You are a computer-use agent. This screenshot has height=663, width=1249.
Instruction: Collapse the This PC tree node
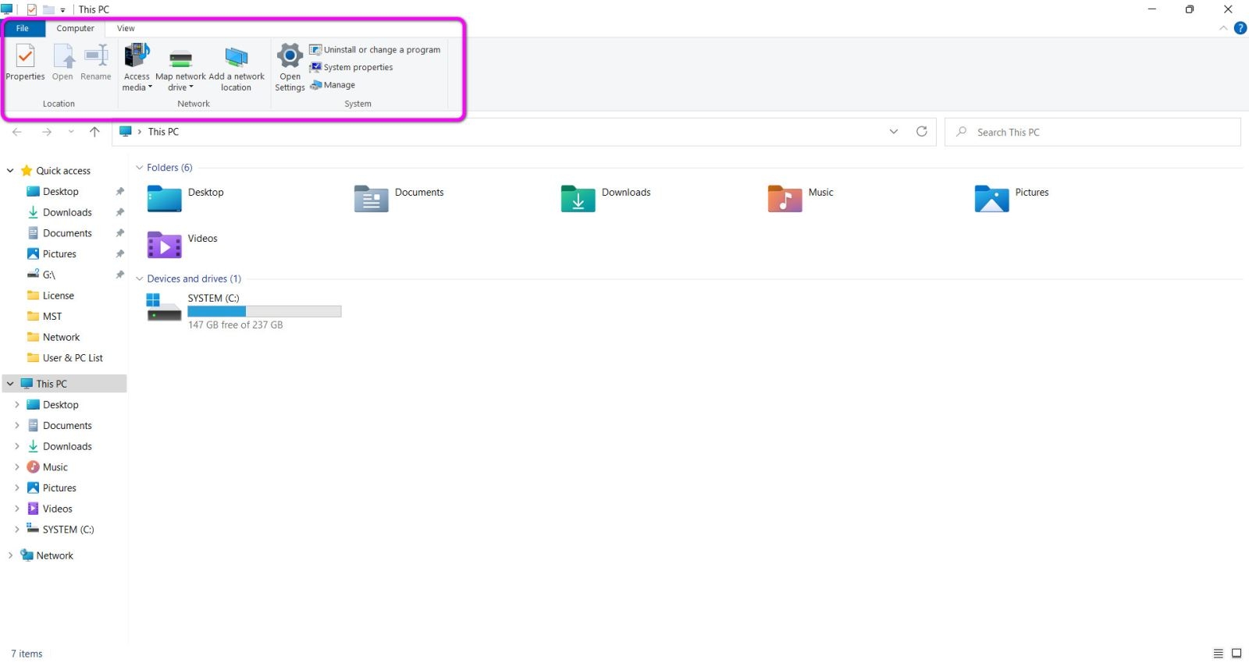tap(10, 384)
